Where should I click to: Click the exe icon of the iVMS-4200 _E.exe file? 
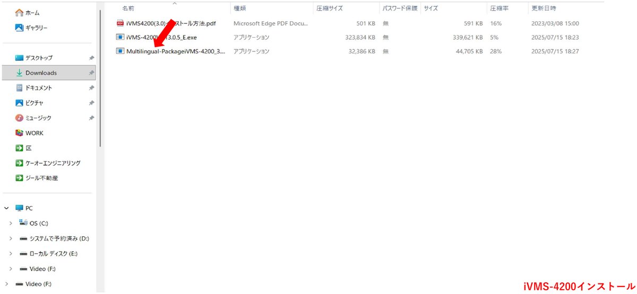coord(120,37)
